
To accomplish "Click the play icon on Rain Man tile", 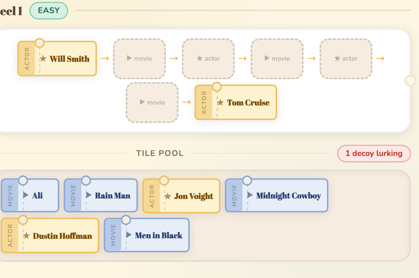I will (89, 195).
